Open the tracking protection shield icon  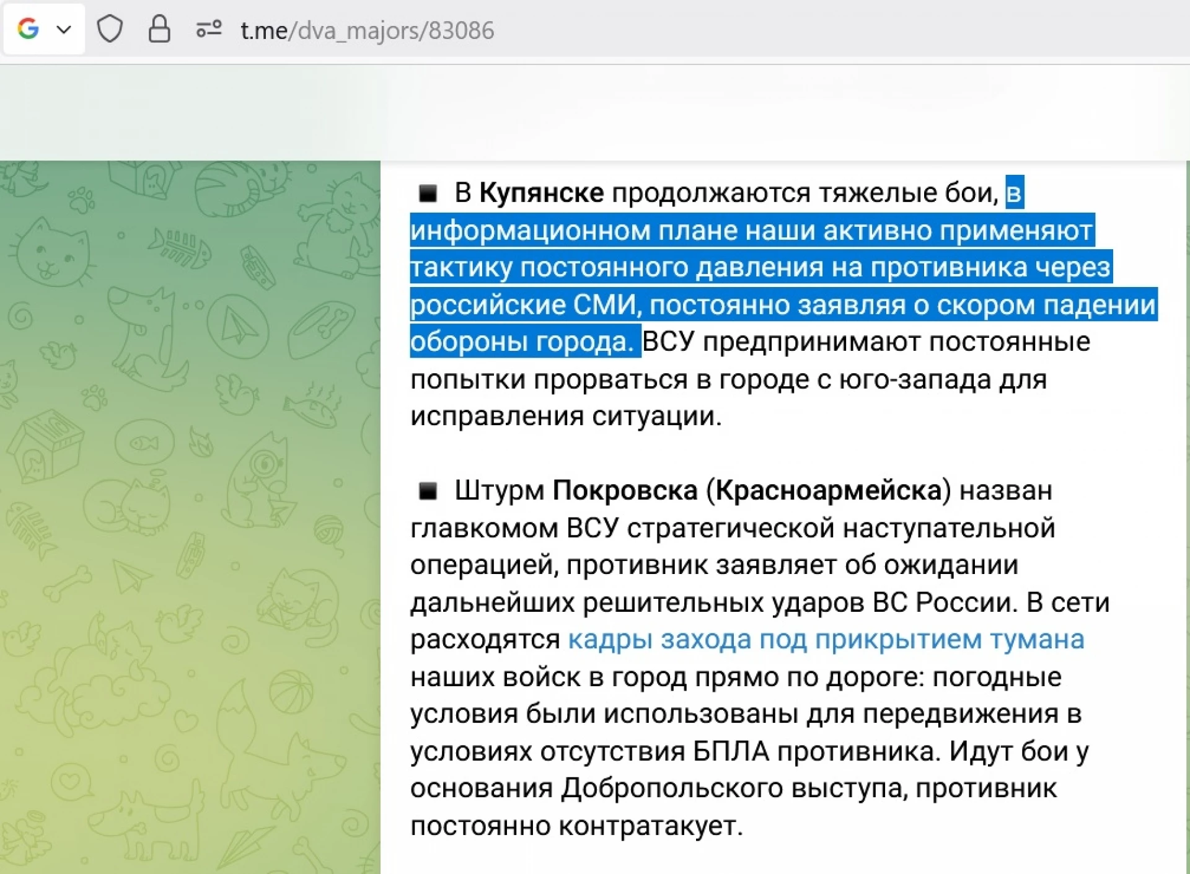pos(110,29)
